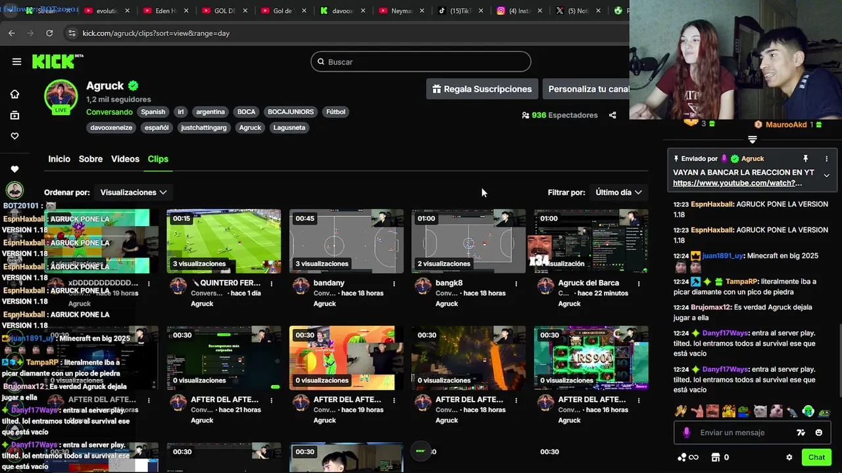Open chat settings gear icon
The image size is (842, 473).
point(789,457)
